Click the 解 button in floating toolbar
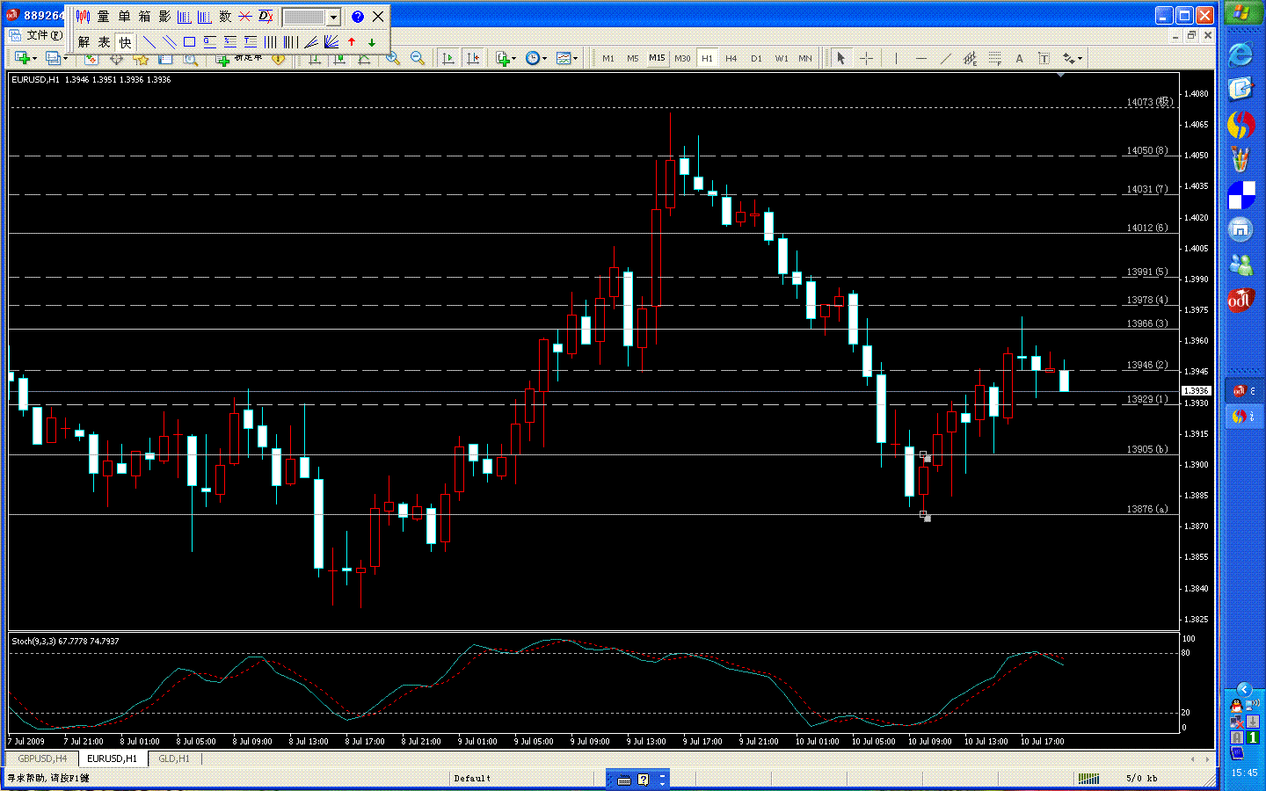 (84, 41)
